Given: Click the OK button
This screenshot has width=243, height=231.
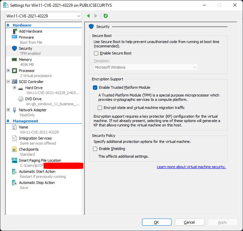Looking at the screenshot, I should point(157,222).
